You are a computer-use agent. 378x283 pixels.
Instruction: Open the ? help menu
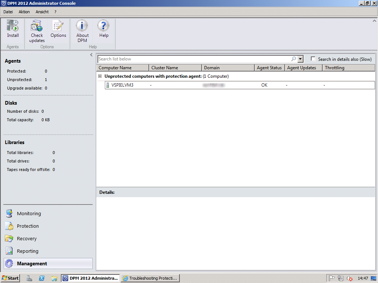[55, 12]
